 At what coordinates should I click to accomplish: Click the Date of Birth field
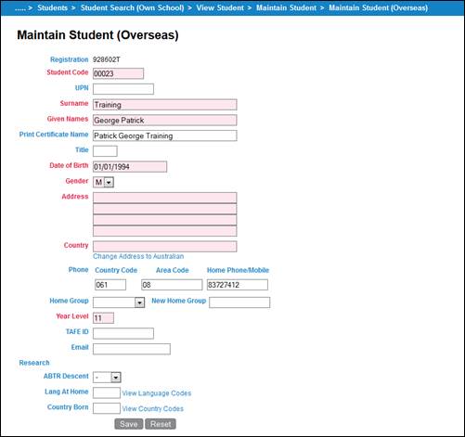point(130,167)
